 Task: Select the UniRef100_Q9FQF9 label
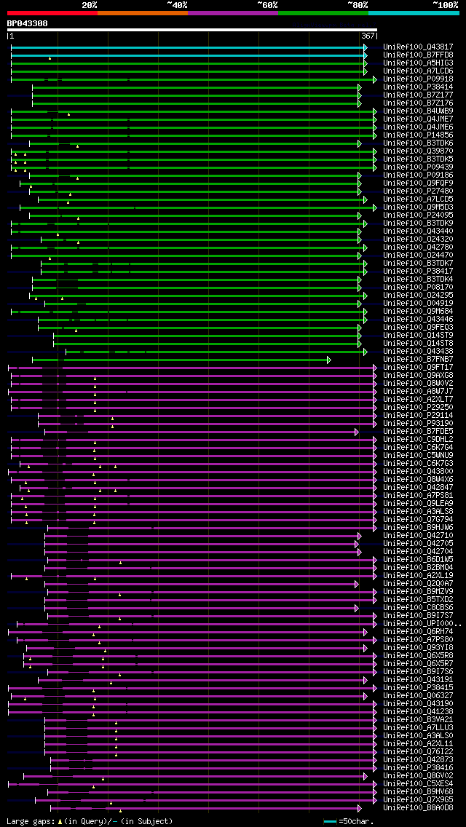pos(418,183)
